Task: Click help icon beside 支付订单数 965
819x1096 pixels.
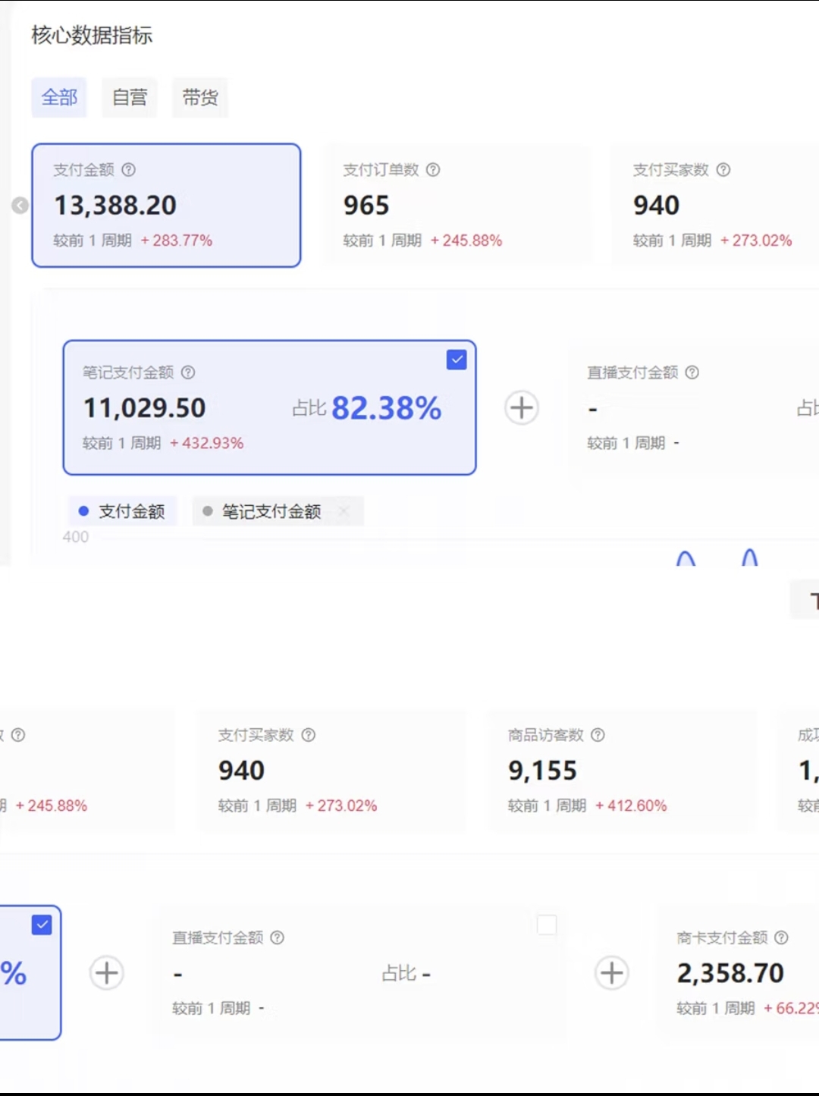Action: (x=433, y=170)
